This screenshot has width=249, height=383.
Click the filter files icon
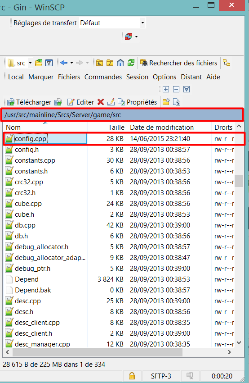pos(49,63)
